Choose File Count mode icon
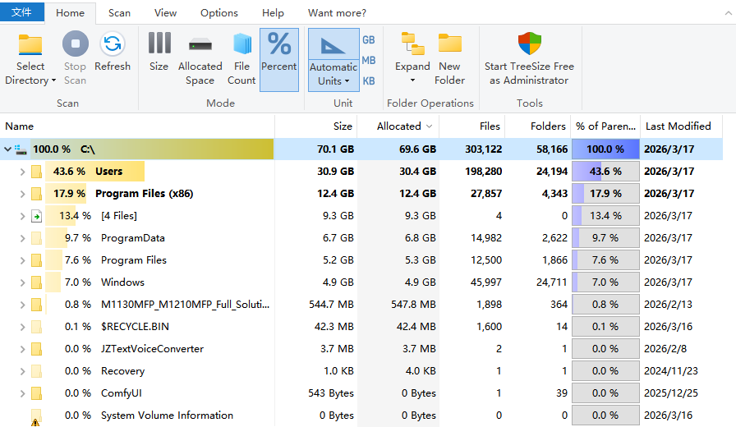 241,46
